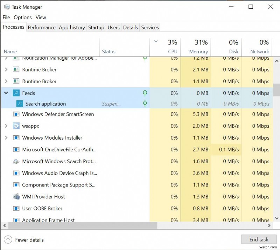280x250 pixels.
Task: Open the Options menu
Action: [23, 18]
